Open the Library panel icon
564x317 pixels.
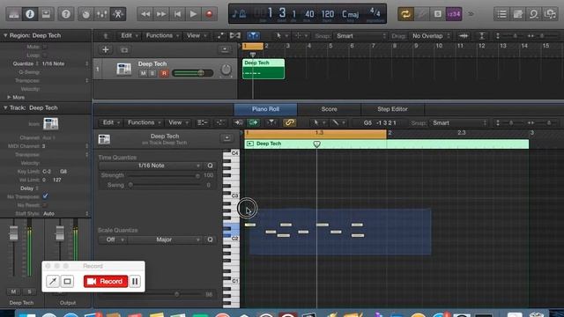tap(14, 14)
